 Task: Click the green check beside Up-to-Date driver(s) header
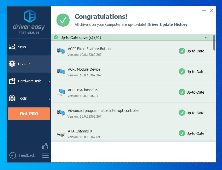56,38
